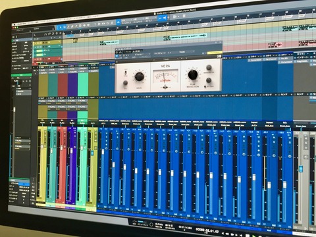Select the Paint tool

(x=76, y=26)
